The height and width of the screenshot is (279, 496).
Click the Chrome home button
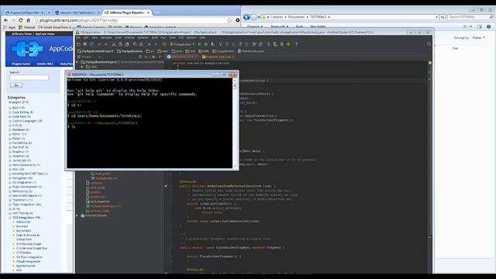point(28,20)
